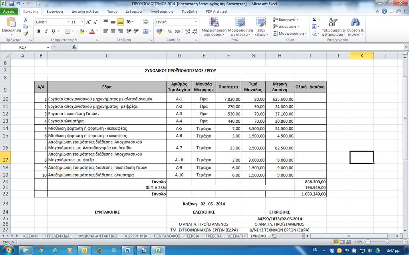Viewport: 409px width, 255px height.
Task: Open the Windows Start button
Action: click(8, 250)
